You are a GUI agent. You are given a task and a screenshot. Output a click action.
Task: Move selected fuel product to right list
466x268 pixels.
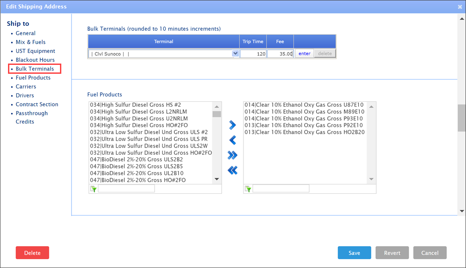click(x=232, y=125)
